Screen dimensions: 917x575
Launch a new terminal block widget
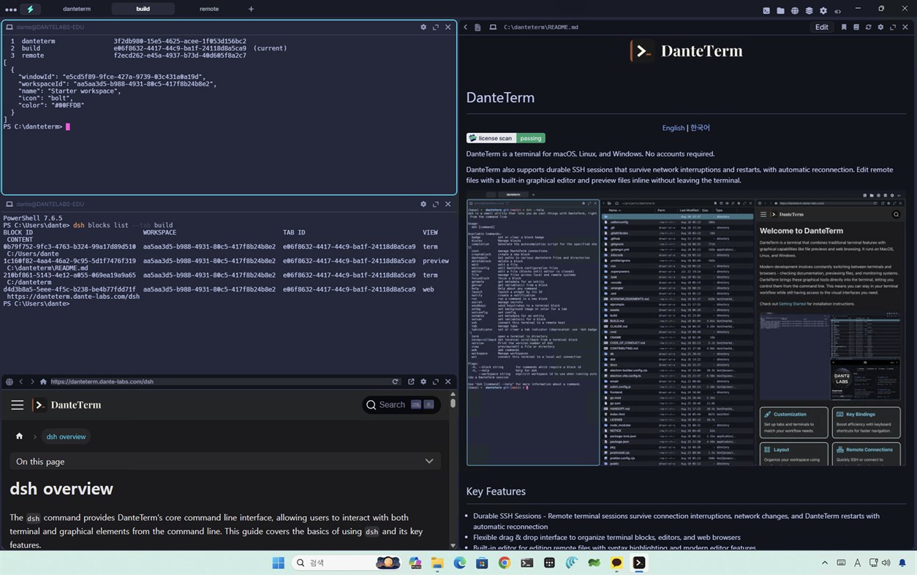[766, 10]
